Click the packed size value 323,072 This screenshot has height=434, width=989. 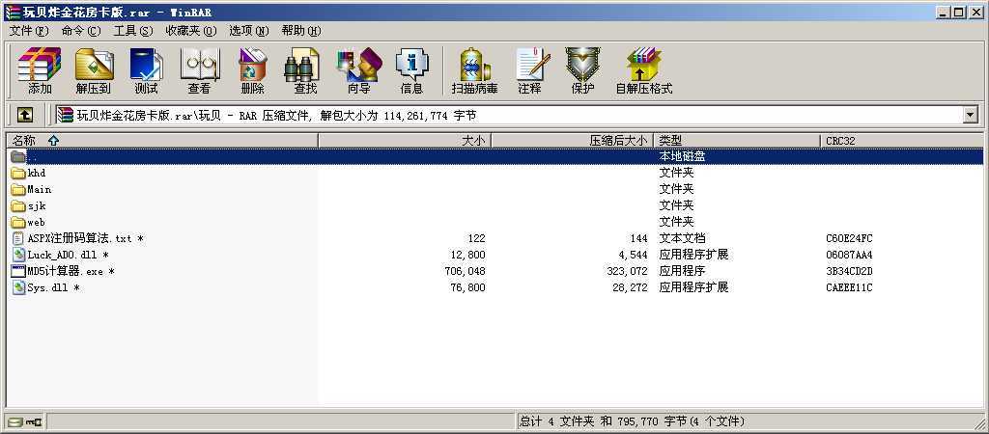pyautogui.click(x=627, y=271)
